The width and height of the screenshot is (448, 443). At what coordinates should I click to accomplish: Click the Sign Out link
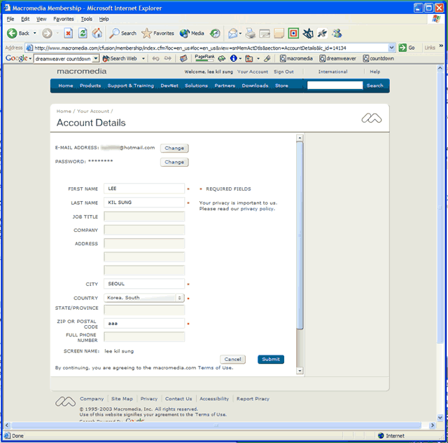[x=283, y=71]
